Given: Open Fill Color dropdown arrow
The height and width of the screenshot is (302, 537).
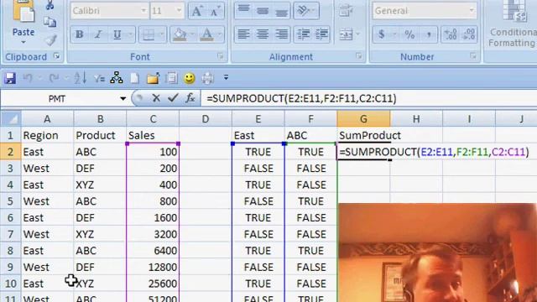Looking at the screenshot, I should [x=192, y=34].
